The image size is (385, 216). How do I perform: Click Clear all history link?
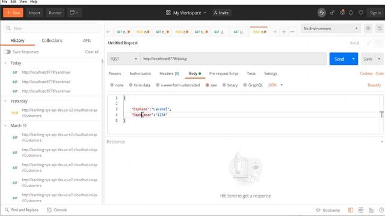pyautogui.click(x=91, y=52)
